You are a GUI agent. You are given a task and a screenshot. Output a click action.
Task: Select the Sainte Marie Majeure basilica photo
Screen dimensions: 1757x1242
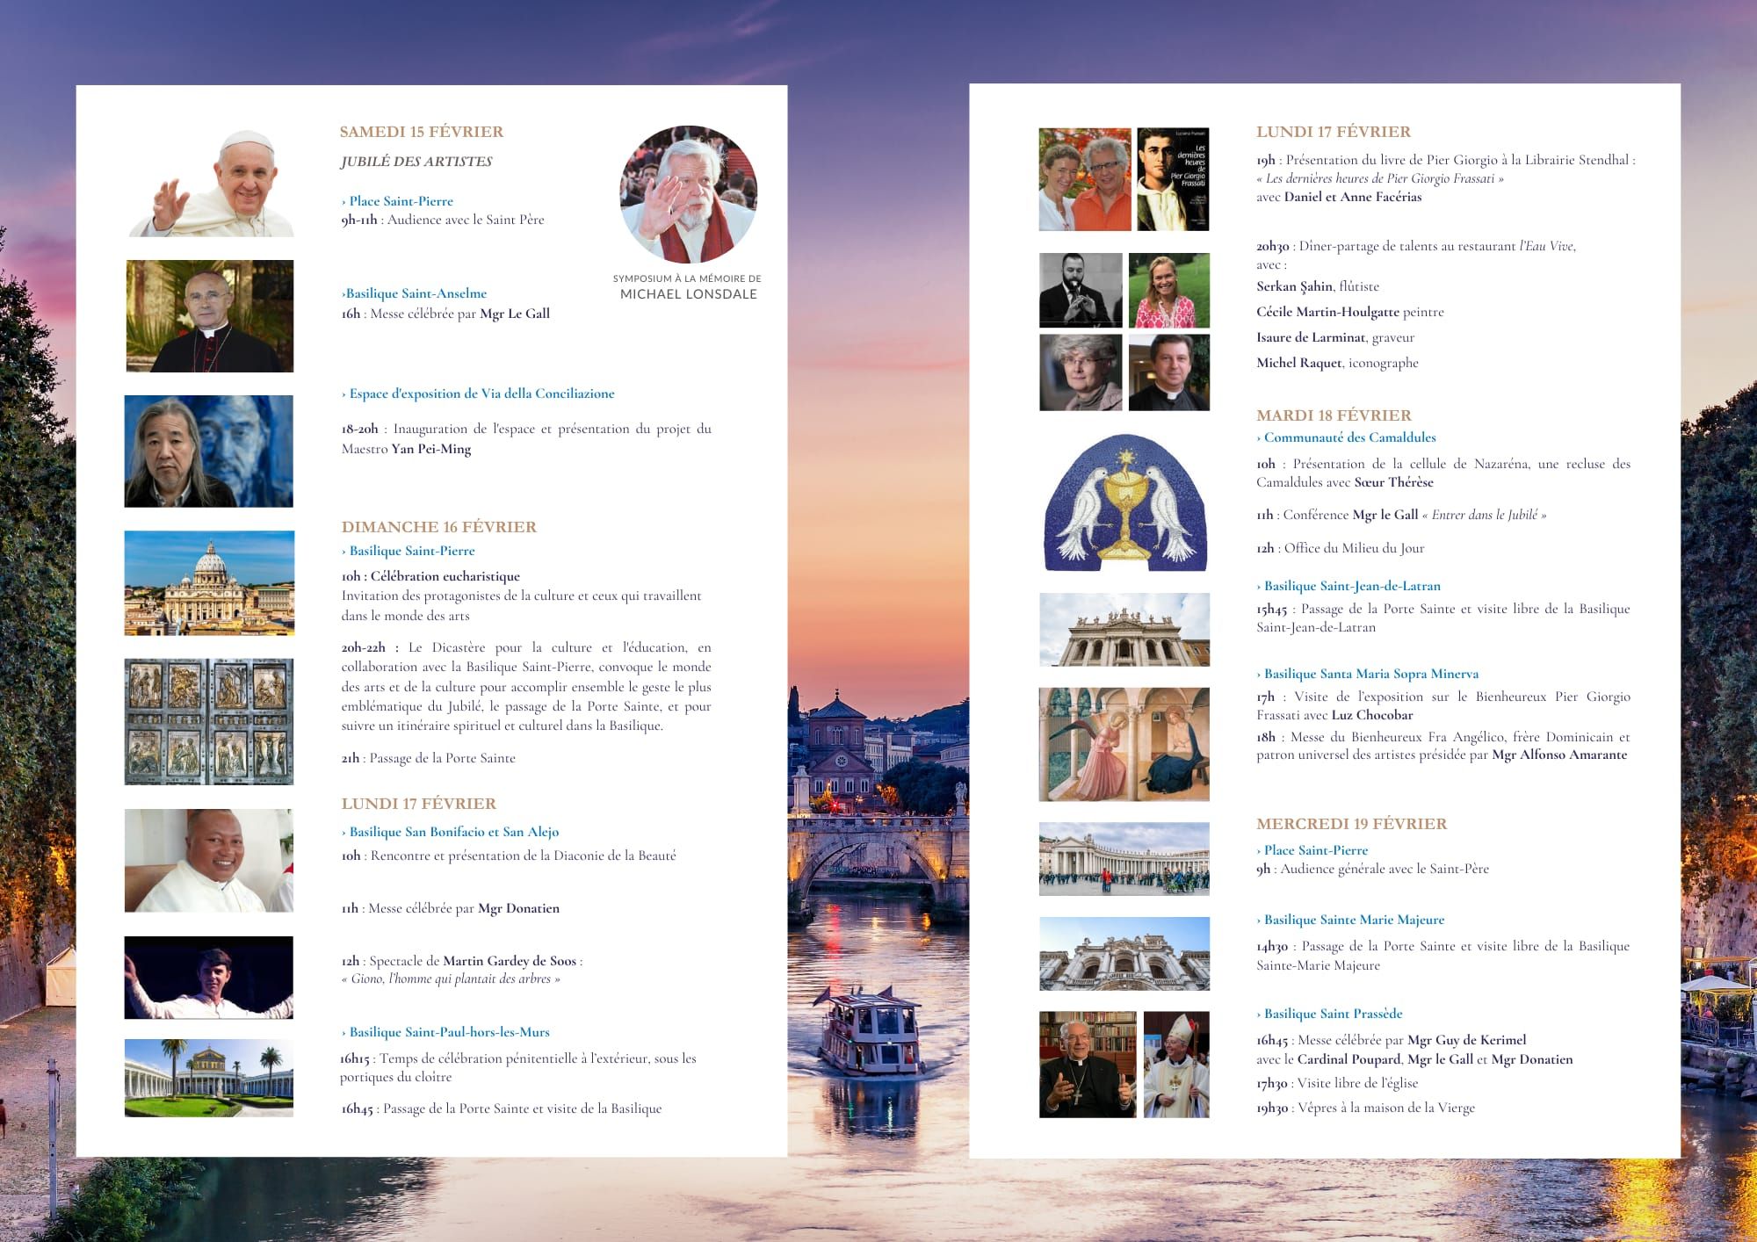(x=1124, y=953)
